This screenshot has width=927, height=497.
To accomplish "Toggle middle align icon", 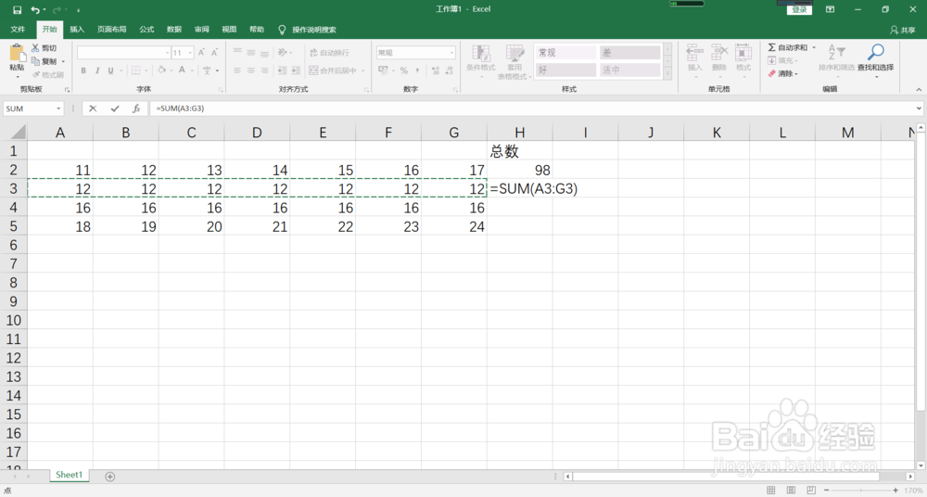I will click(x=250, y=53).
